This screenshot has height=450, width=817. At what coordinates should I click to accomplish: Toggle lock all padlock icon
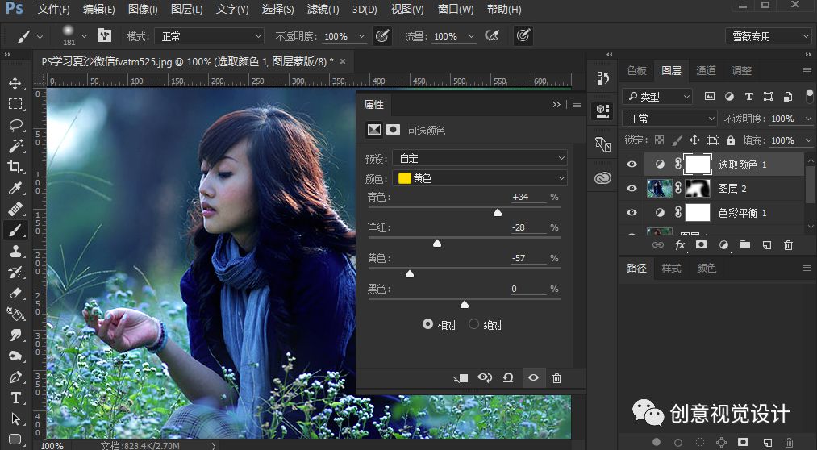pos(731,140)
